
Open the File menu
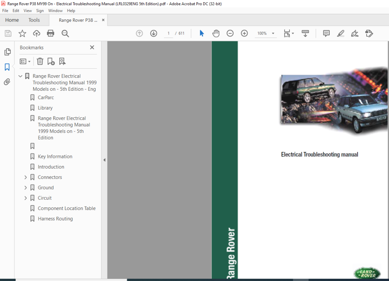click(x=5, y=11)
